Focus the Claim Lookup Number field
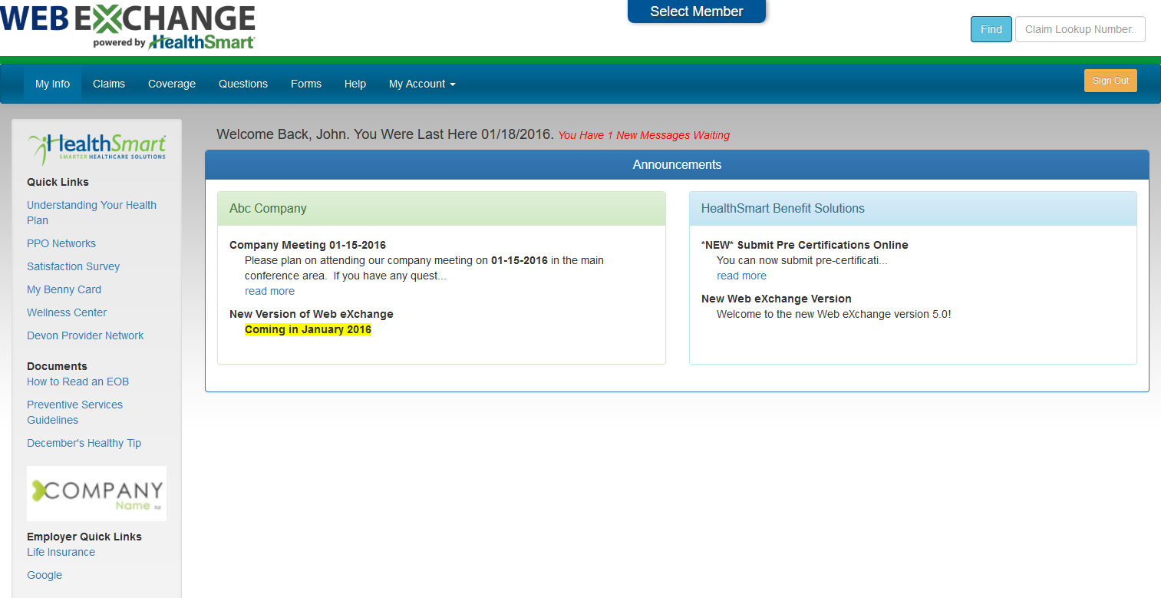1161x598 pixels. point(1080,29)
